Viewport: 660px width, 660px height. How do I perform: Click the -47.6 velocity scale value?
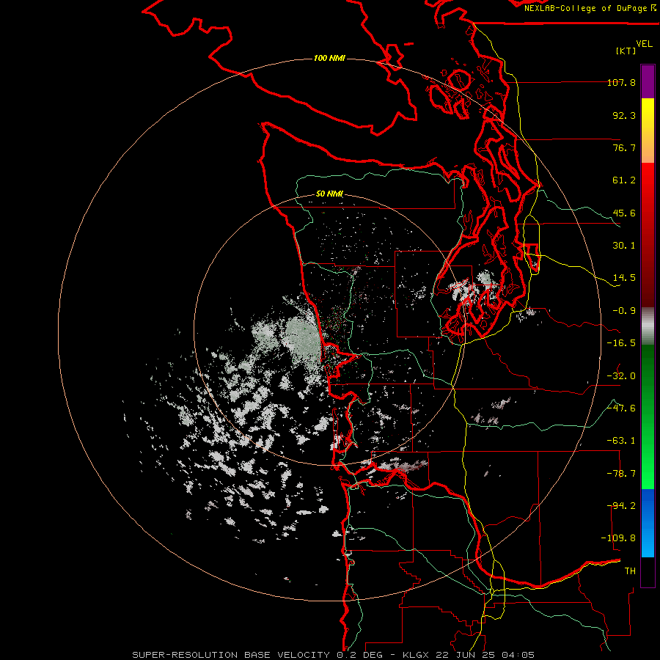(x=621, y=408)
